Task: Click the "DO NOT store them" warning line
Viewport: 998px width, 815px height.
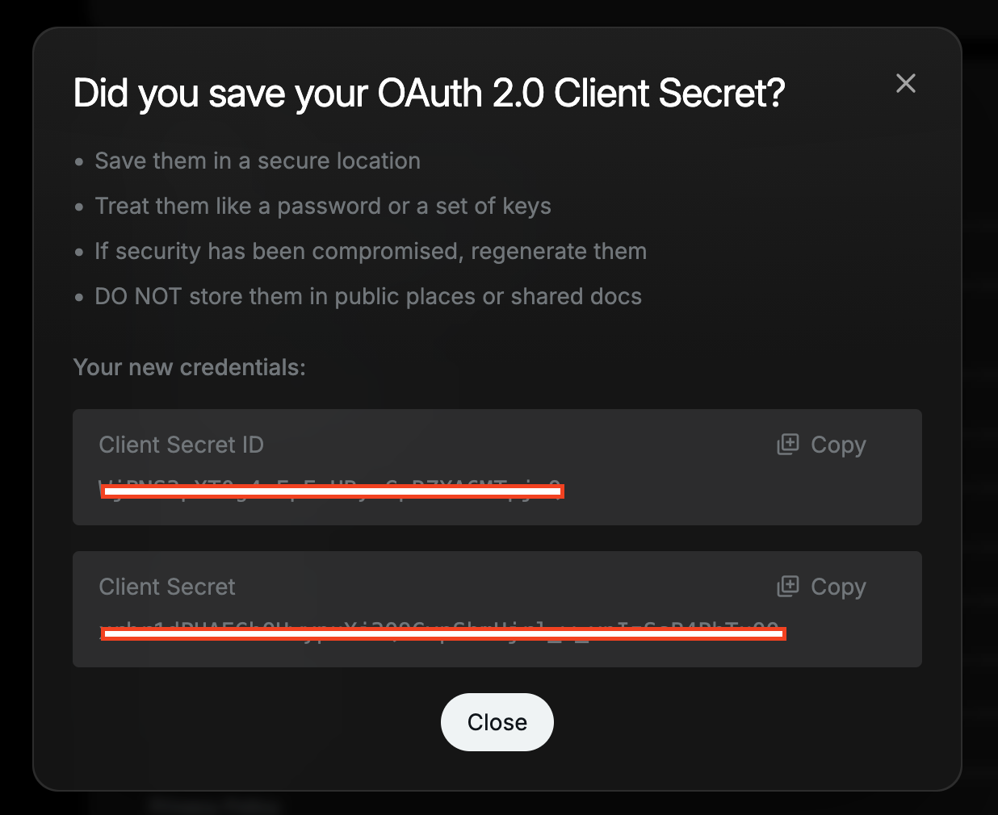Action: tap(368, 296)
